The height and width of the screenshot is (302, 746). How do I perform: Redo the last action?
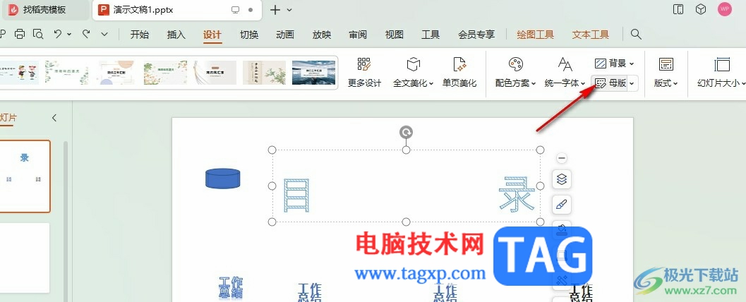tap(86, 34)
